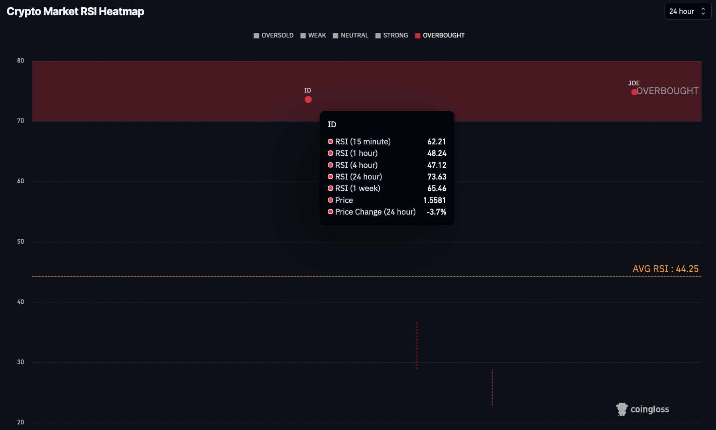Click the ID label above the dot
The width and height of the screenshot is (716, 430).
(x=307, y=90)
